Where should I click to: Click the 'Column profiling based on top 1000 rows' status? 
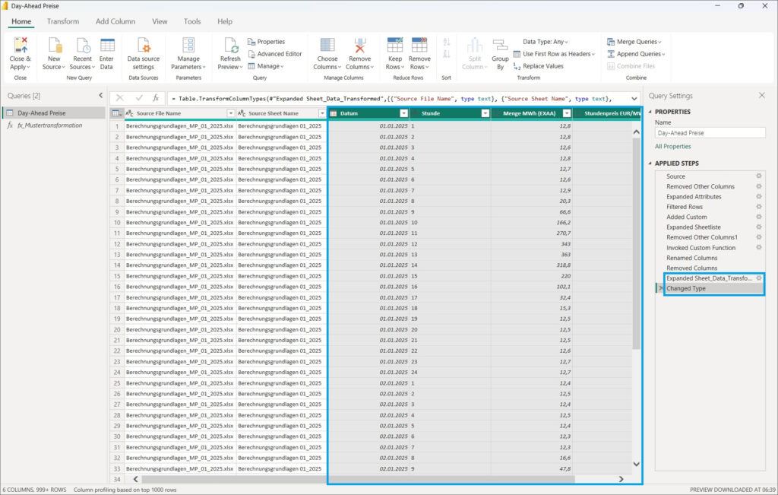point(125,490)
